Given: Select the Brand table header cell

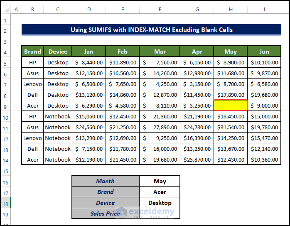Looking at the screenshot, I should [32, 52].
